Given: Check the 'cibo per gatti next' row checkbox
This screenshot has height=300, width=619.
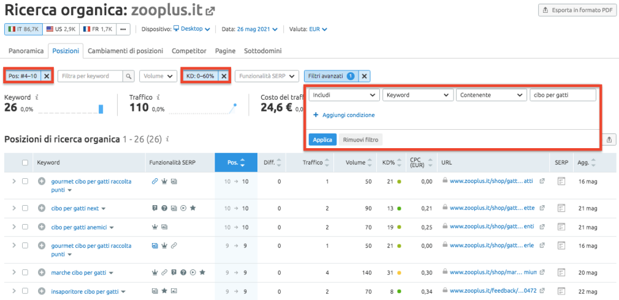Looking at the screenshot, I should pos(25,208).
